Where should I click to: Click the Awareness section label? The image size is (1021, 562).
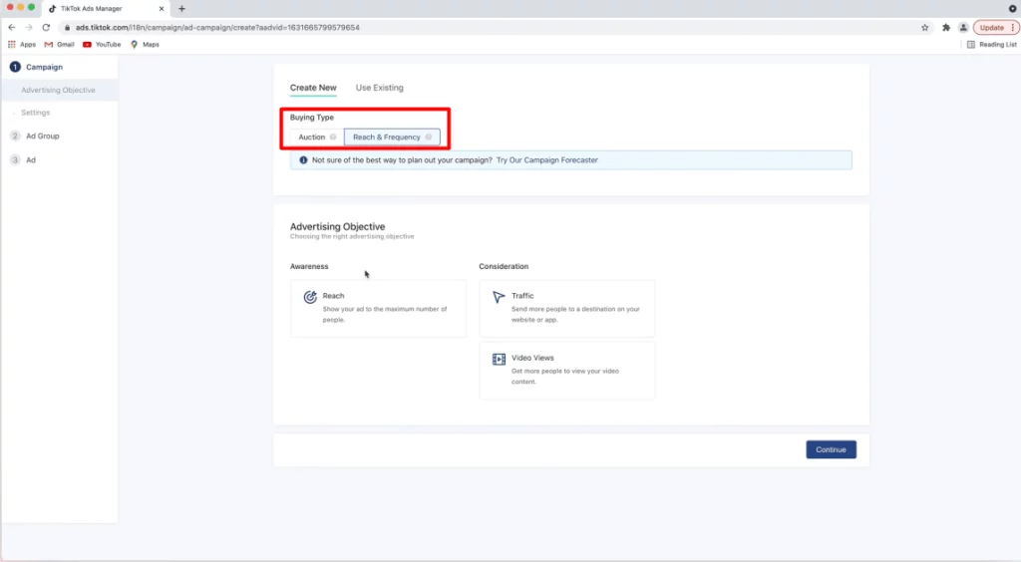[309, 267]
